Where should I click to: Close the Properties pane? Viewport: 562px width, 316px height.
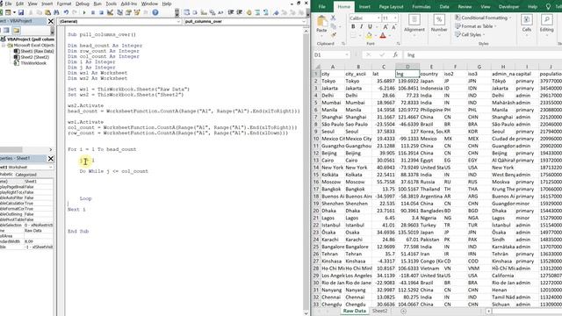(x=51, y=158)
